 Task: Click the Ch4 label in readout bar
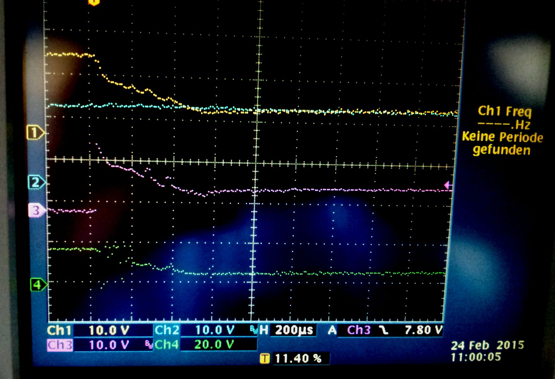point(167,345)
